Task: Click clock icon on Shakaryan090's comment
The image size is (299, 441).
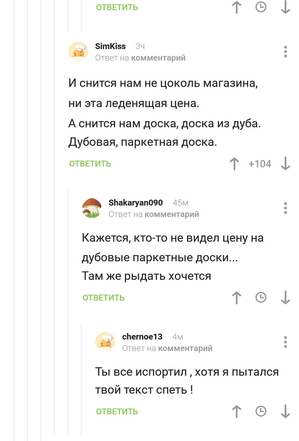Action: 261,298
